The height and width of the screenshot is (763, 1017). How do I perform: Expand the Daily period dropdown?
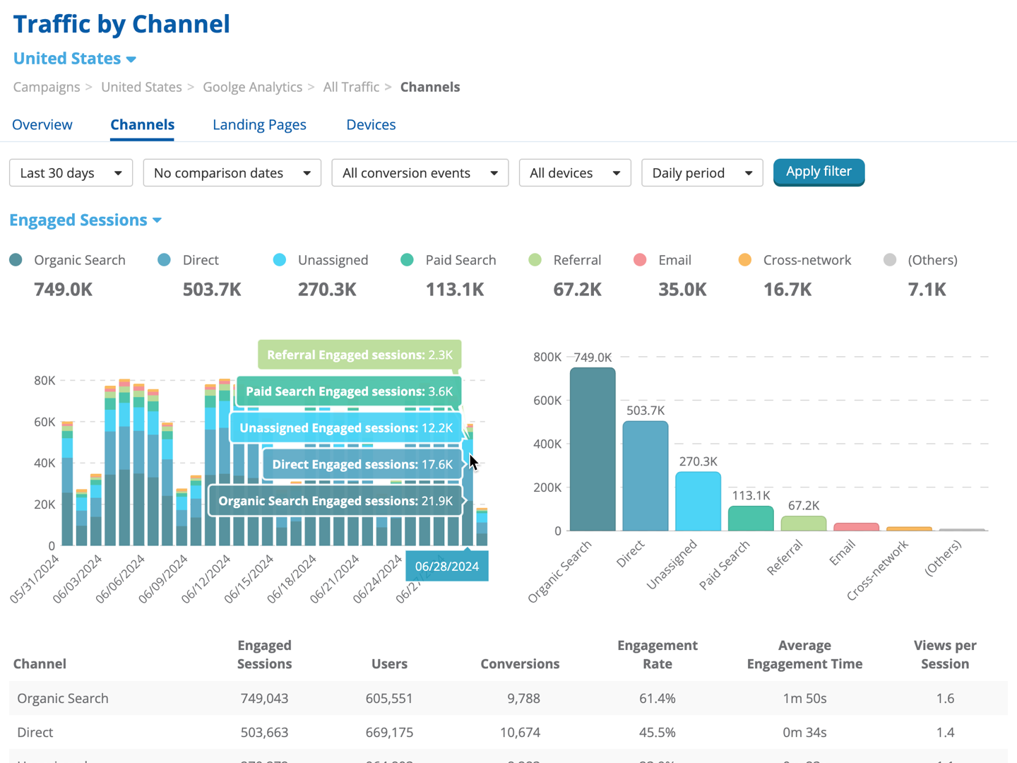tap(702, 173)
